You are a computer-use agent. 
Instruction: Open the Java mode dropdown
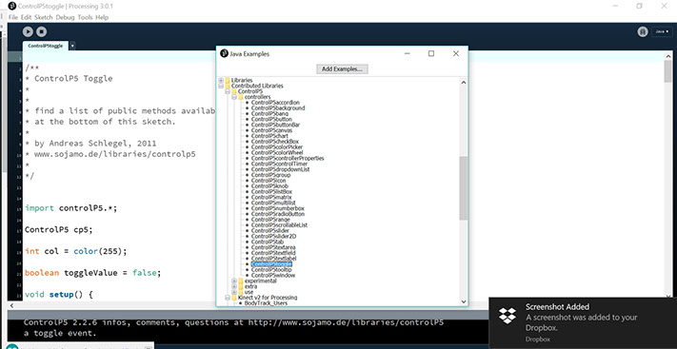(662, 31)
